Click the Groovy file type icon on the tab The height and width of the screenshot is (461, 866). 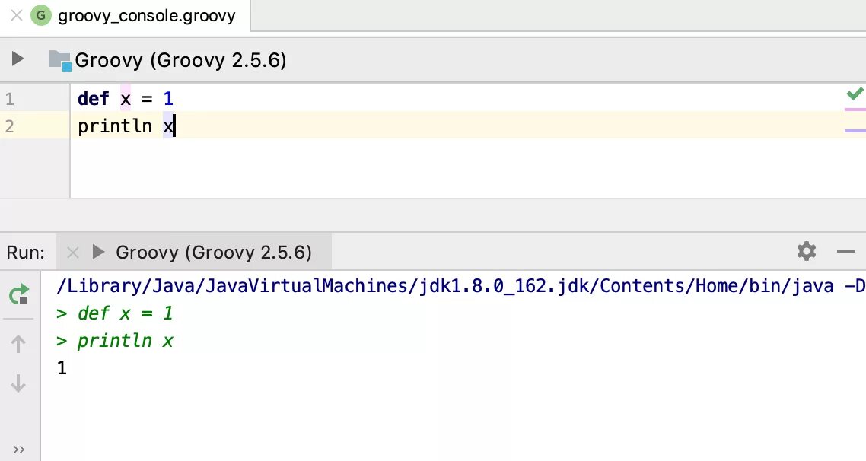click(41, 14)
